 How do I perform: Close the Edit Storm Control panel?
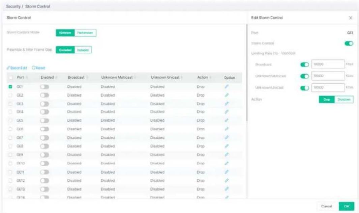coord(350,18)
